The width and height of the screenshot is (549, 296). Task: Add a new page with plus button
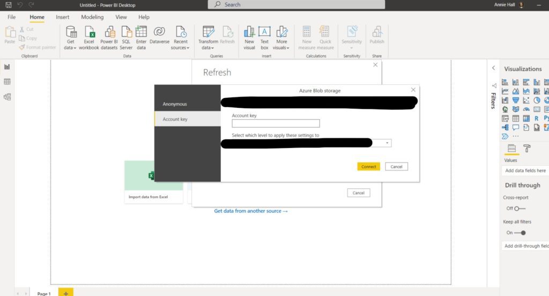click(x=66, y=293)
